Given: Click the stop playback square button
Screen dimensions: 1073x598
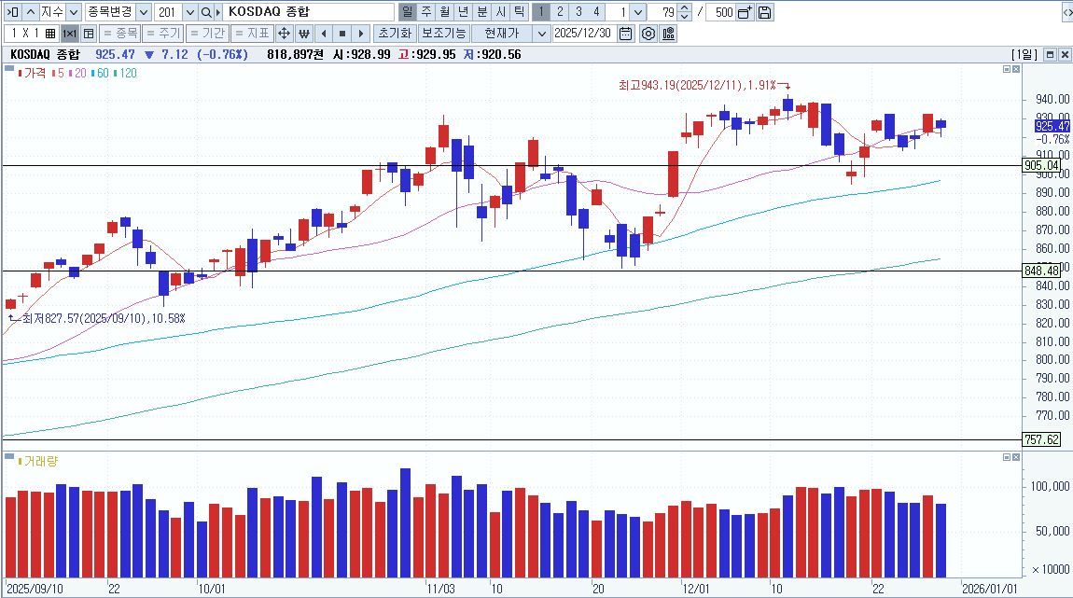Looking at the screenshot, I should tap(342, 33).
